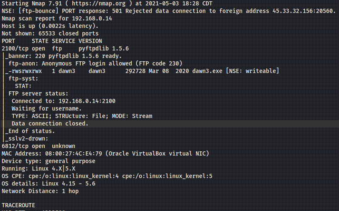This screenshot has width=339, height=211.
Task: Click the PORT column header
Action: [9, 41]
